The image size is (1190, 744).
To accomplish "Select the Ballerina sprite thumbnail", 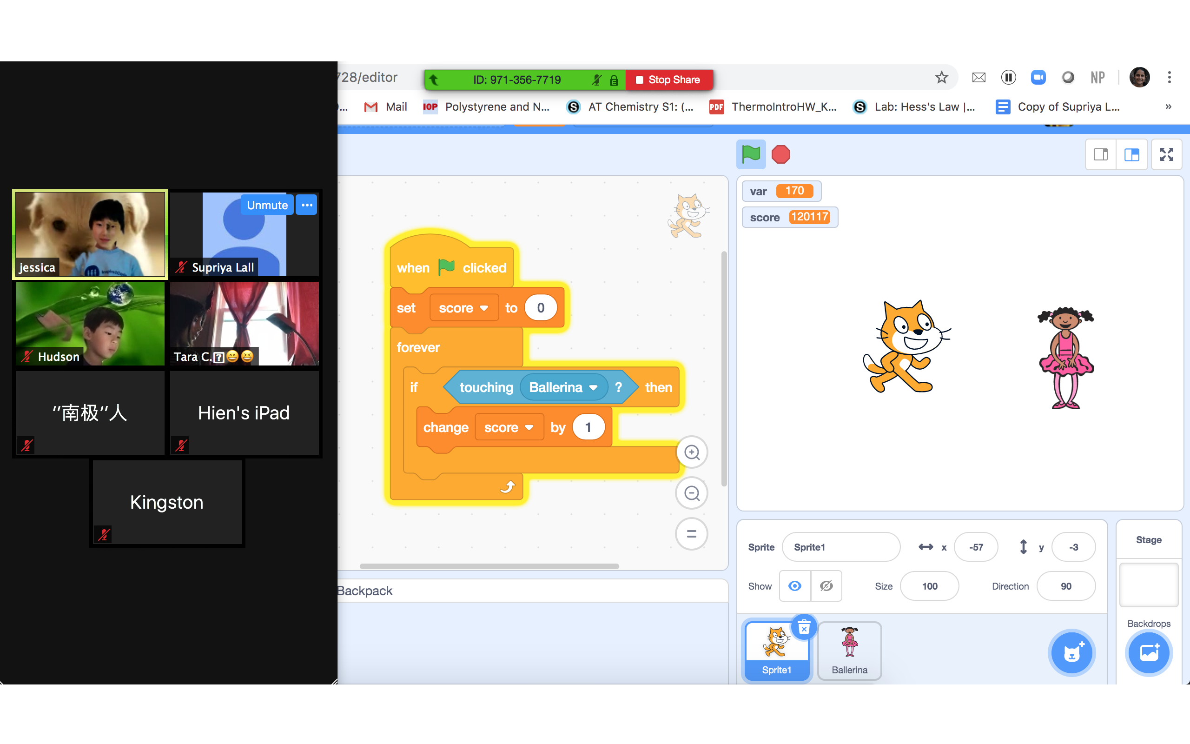I will point(849,650).
